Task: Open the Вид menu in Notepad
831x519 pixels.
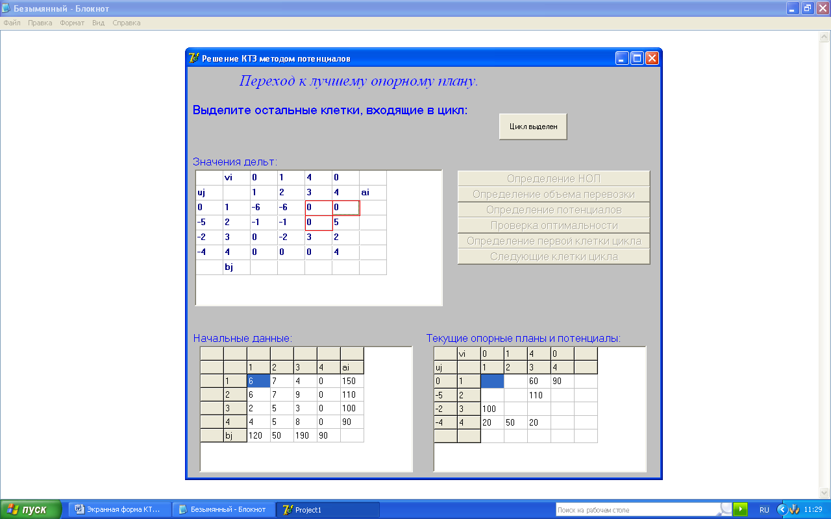Action: click(98, 23)
